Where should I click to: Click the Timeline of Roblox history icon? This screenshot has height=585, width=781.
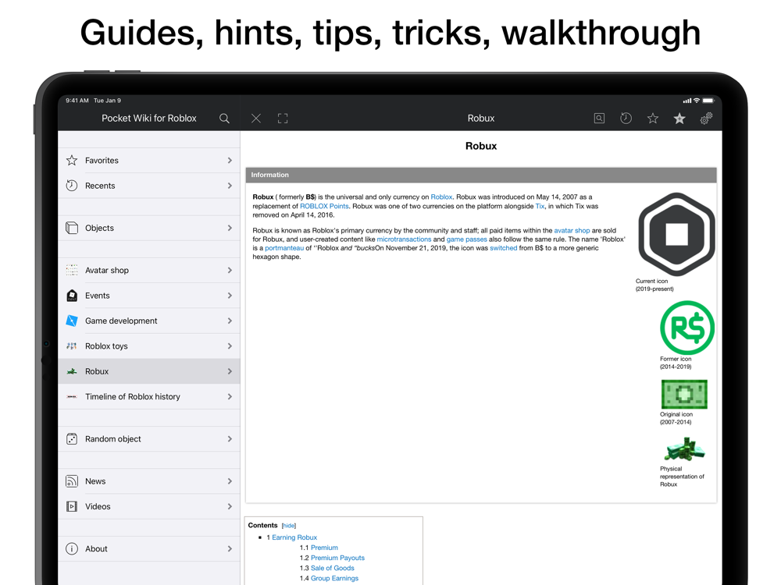point(72,396)
